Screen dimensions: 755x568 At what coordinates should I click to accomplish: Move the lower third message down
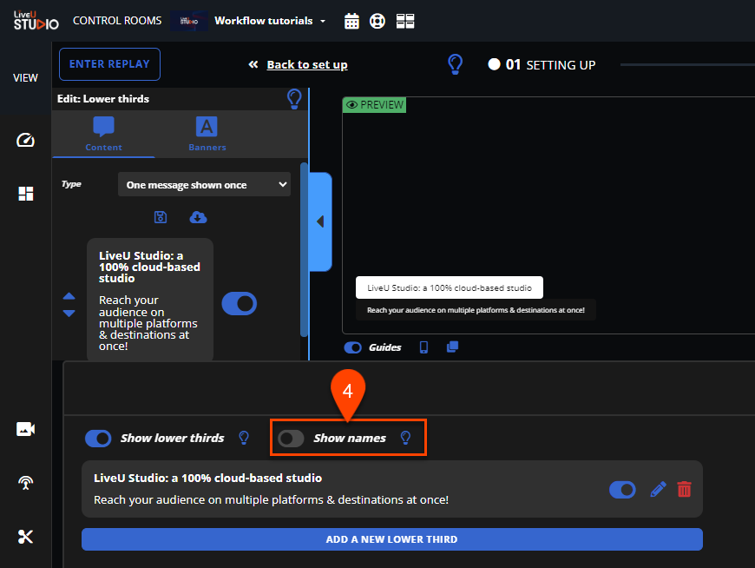69,314
